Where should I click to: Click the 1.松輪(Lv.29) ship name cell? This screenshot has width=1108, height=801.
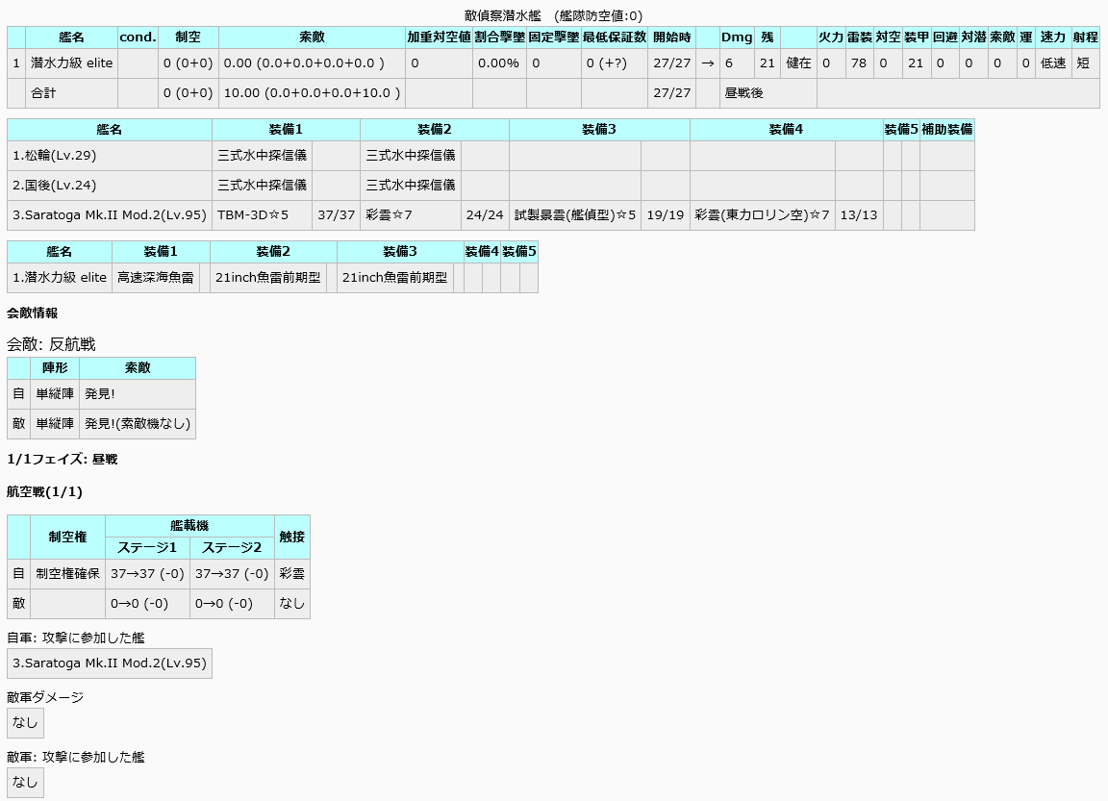coord(110,156)
